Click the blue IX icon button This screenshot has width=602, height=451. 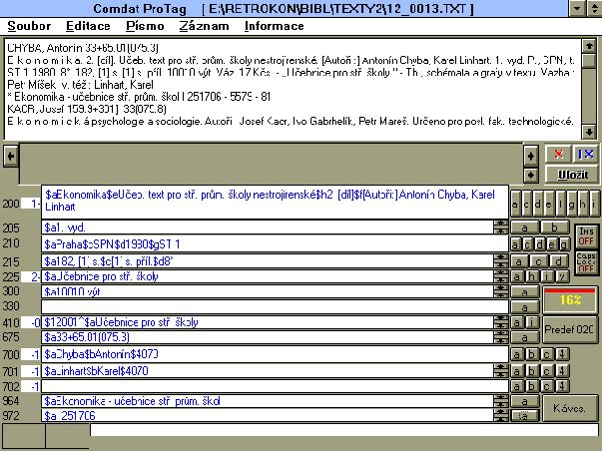(x=586, y=154)
